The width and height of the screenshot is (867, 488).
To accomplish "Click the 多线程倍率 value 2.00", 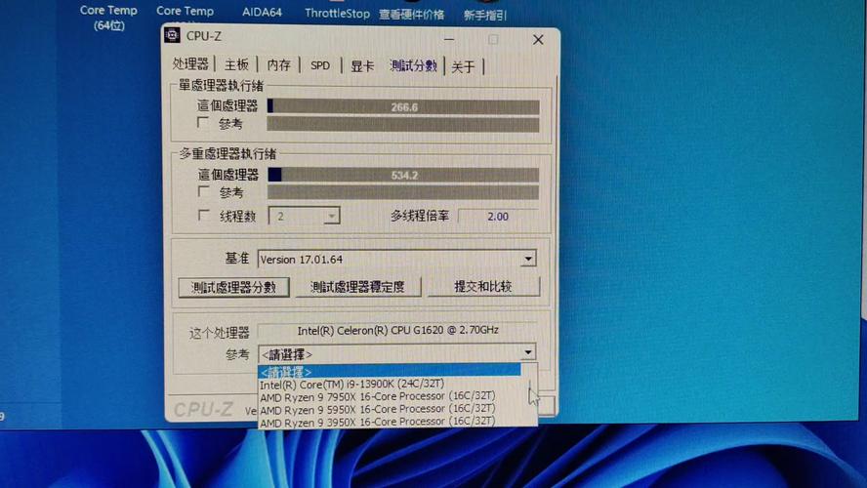I will tap(498, 217).
